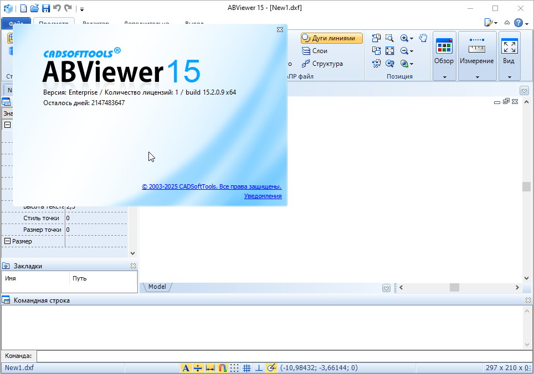The image size is (534, 374).
Task: Click the Закладки panel icon
Action: pyautogui.click(x=6, y=266)
